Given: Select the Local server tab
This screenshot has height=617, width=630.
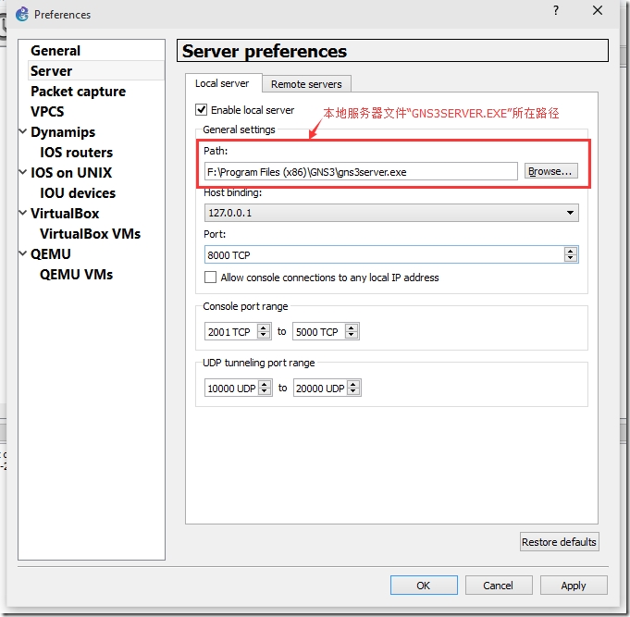Looking at the screenshot, I should pos(222,83).
